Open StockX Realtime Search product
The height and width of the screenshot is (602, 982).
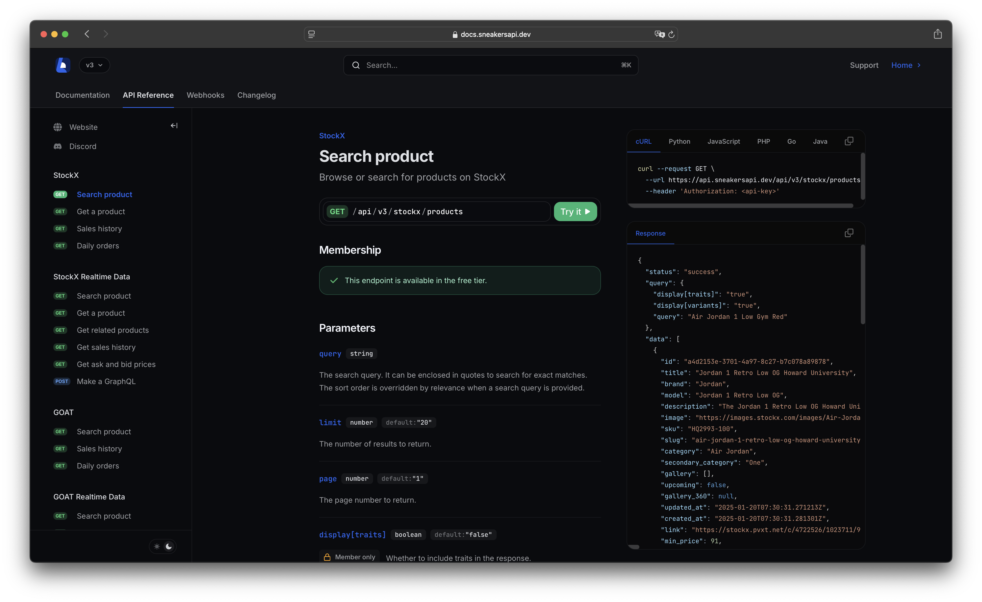[104, 296]
